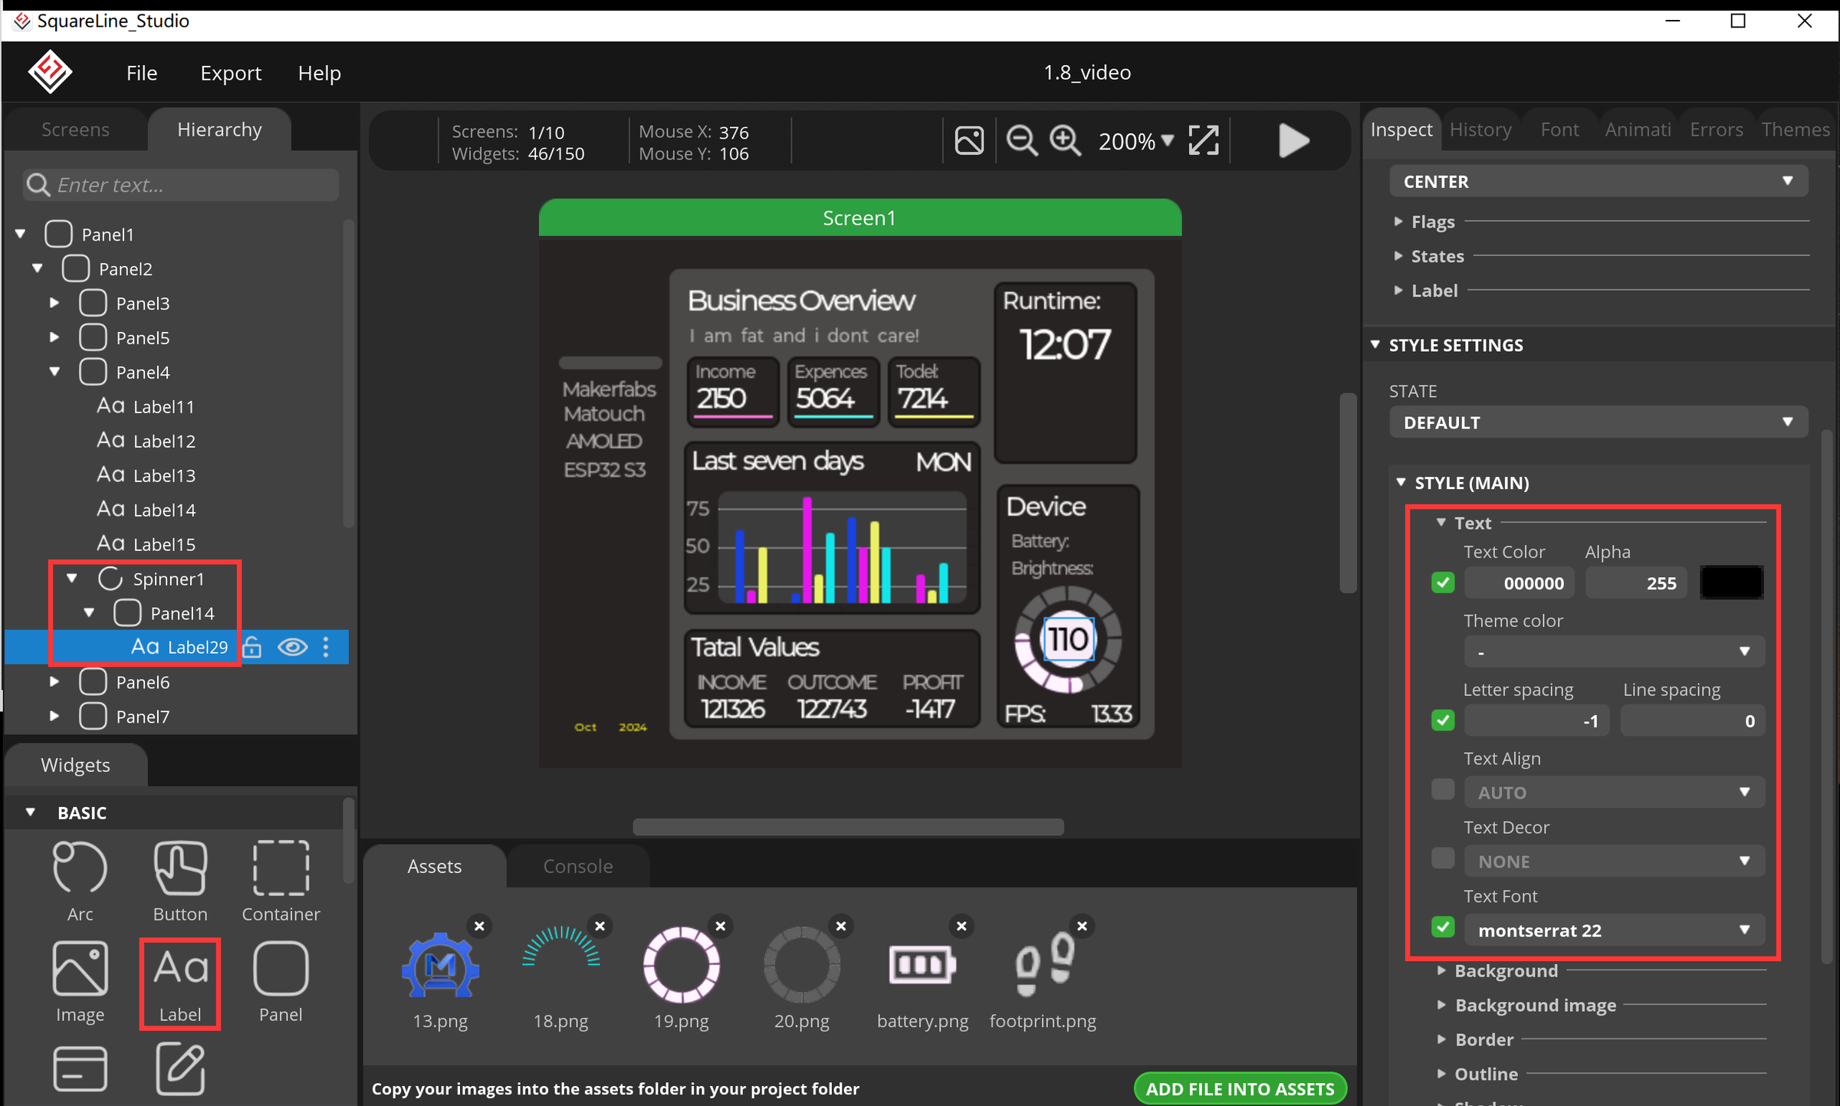Image resolution: width=1840 pixels, height=1106 pixels.
Task: Open the three-dot menu on Label29
Action: tap(327, 648)
